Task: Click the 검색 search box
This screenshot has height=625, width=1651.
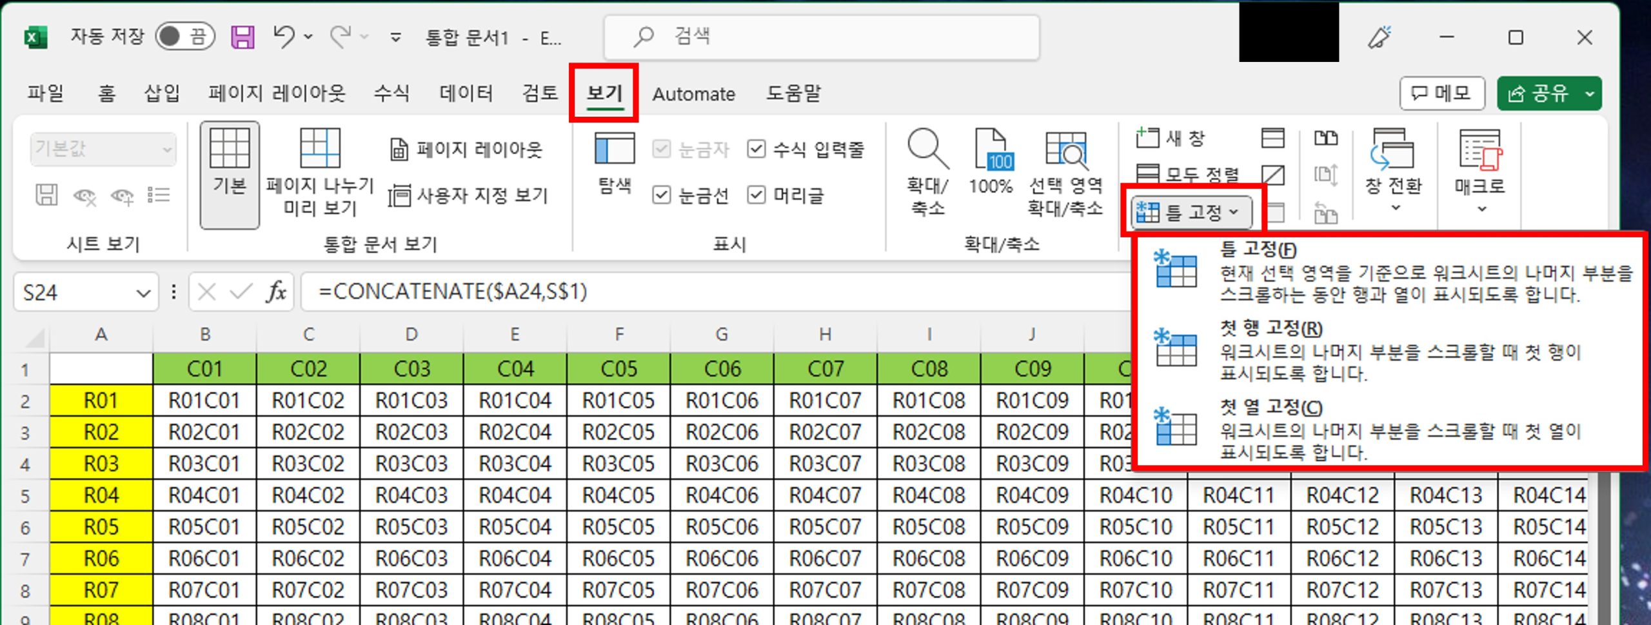Action: [x=822, y=37]
